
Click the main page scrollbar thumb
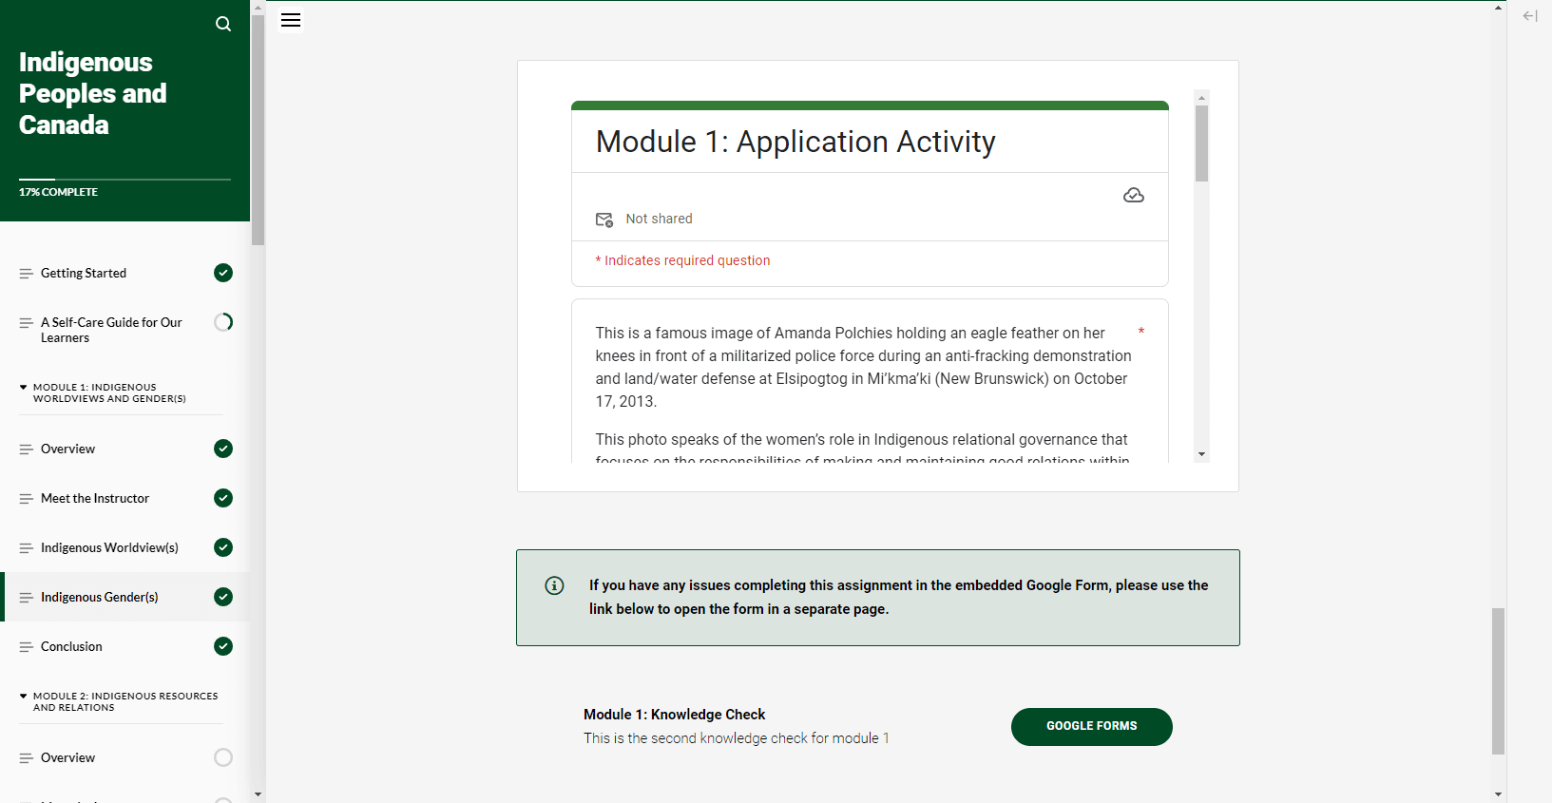[x=1498, y=680]
